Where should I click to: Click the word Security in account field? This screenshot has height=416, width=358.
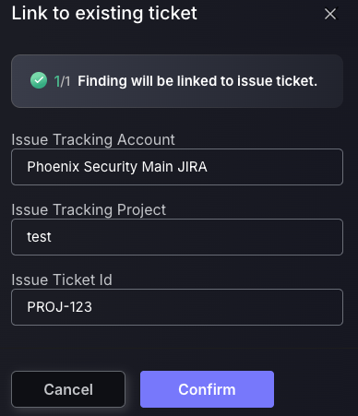point(111,168)
